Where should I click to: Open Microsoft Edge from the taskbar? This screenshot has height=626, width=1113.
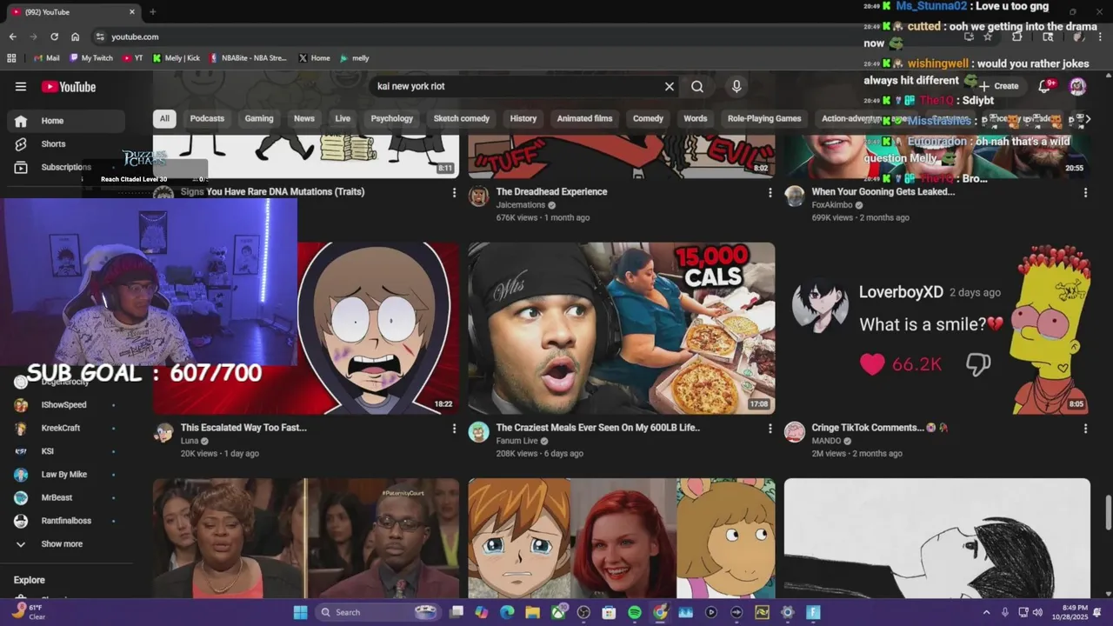pos(507,612)
